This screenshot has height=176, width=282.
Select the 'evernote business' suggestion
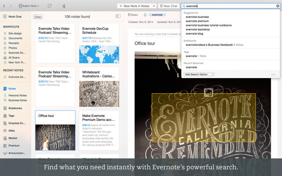[197, 17]
